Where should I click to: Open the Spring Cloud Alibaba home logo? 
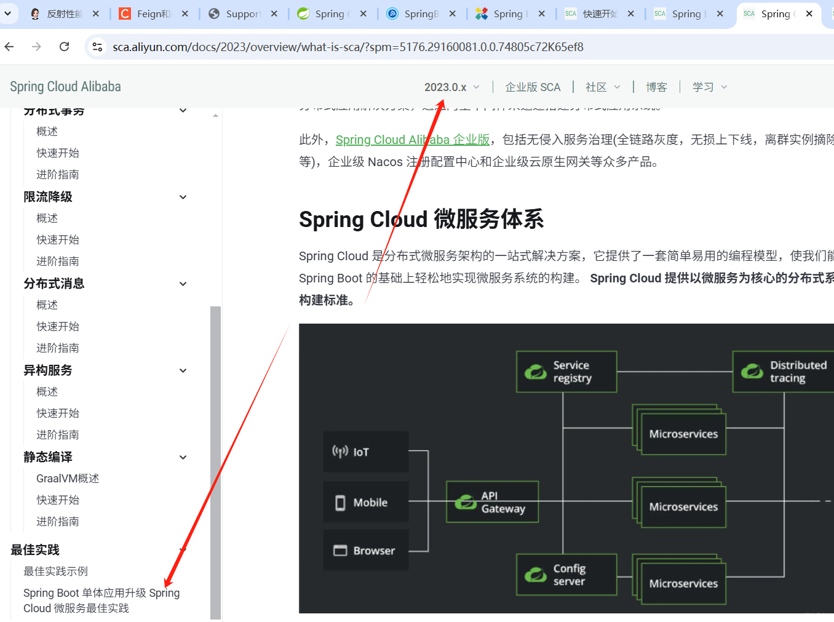click(65, 87)
